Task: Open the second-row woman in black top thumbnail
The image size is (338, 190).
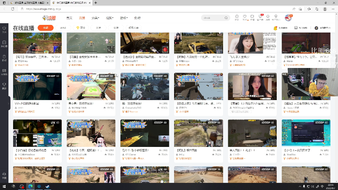Action: [252, 87]
